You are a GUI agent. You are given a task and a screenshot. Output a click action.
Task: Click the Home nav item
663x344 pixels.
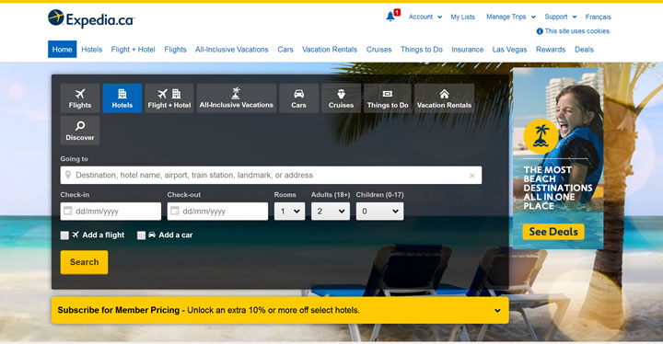[x=63, y=50]
